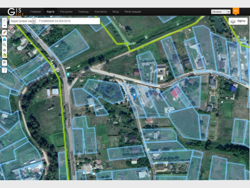Click the cadastral number search field
Image resolution: width=250 pixels, height=188 pixels.
68,21
